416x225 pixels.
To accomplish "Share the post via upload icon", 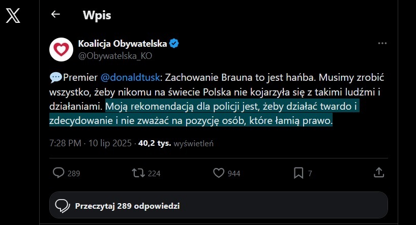I will [379, 173].
